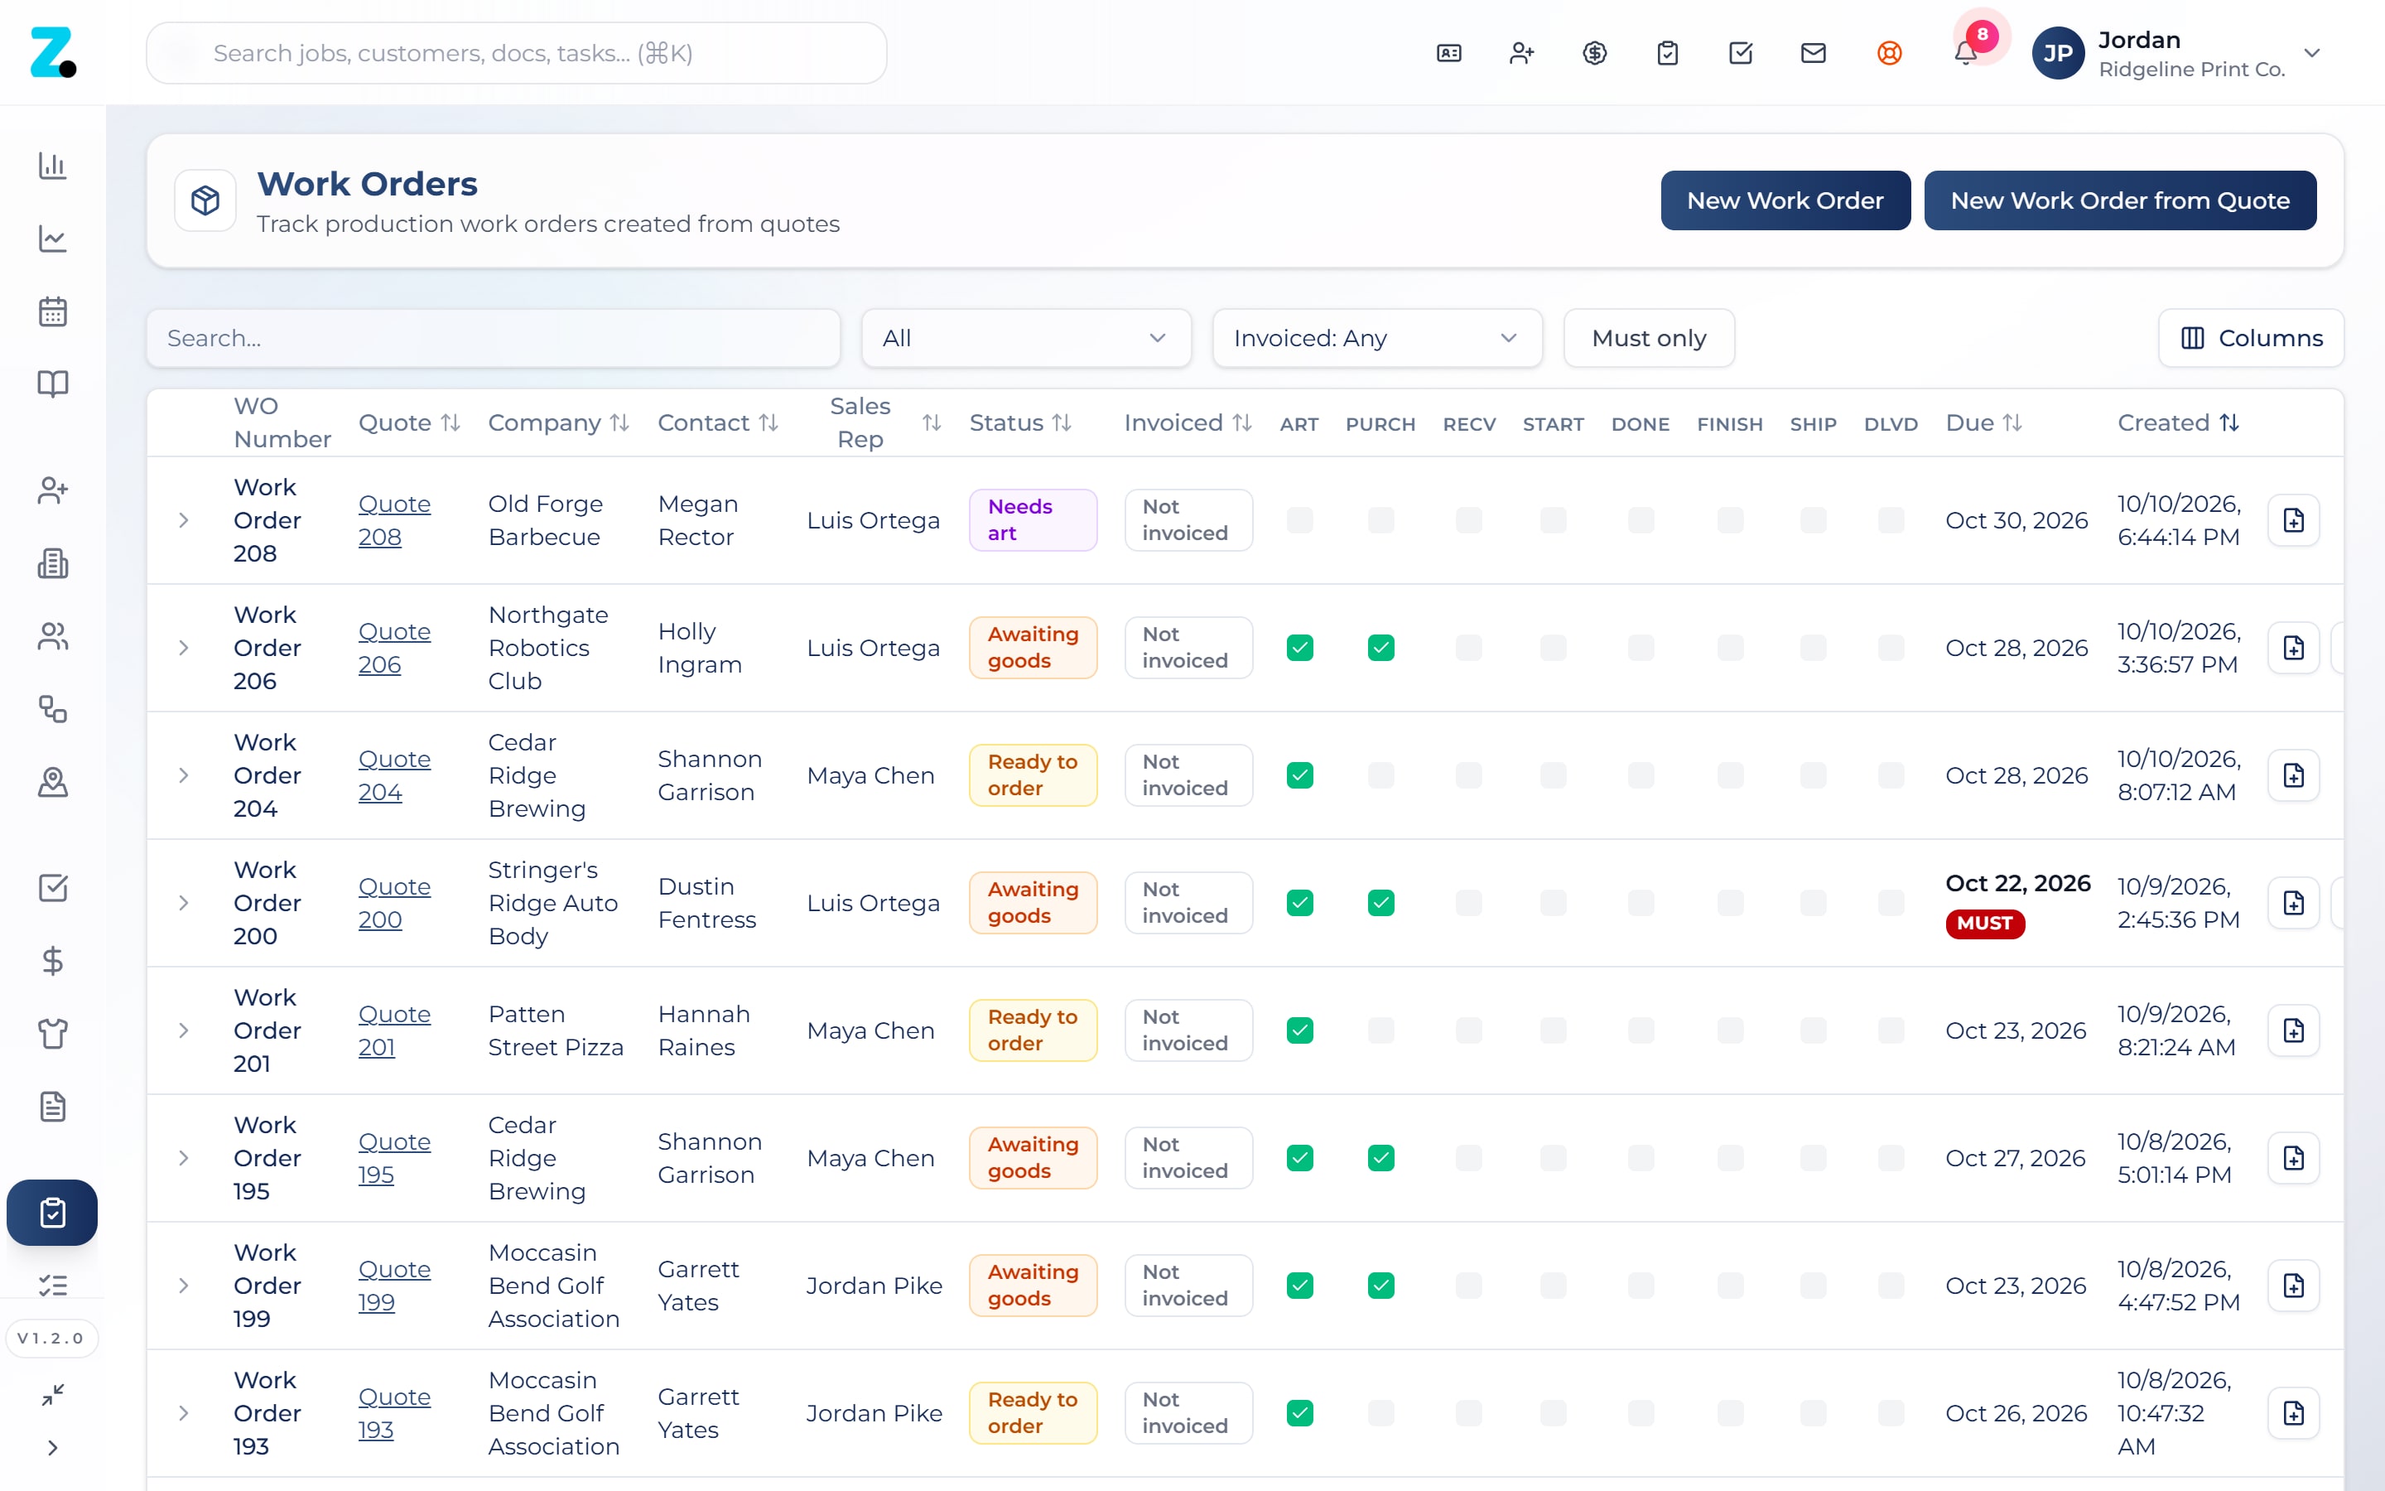
Task: Click New Work Order from Quote button
Action: 2120,200
